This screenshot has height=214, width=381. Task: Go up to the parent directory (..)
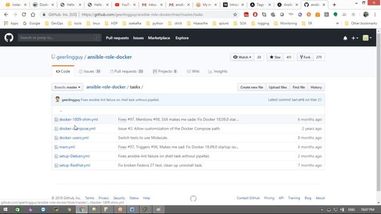click(61, 111)
